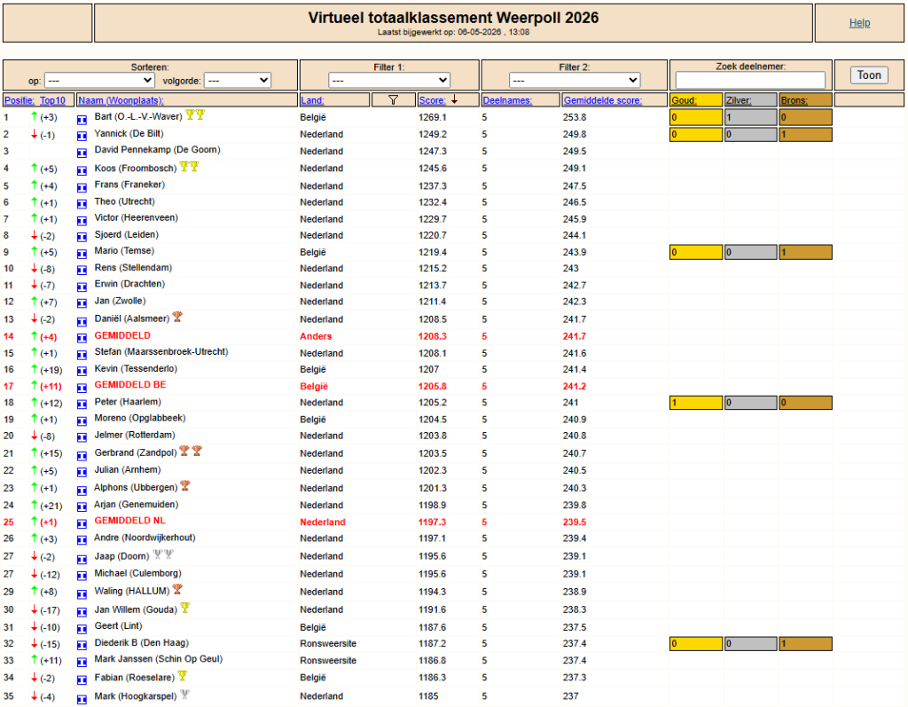Image resolution: width=908 pixels, height=707 pixels.
Task: Click gold medal cell for Peter (Haarlem)
Action: [x=696, y=403]
